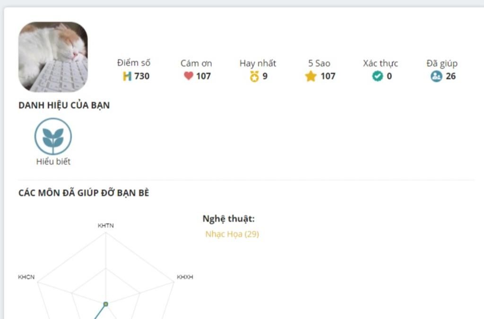
Task: Open the Nhạc Họa (29) subject link
Action: [232, 234]
